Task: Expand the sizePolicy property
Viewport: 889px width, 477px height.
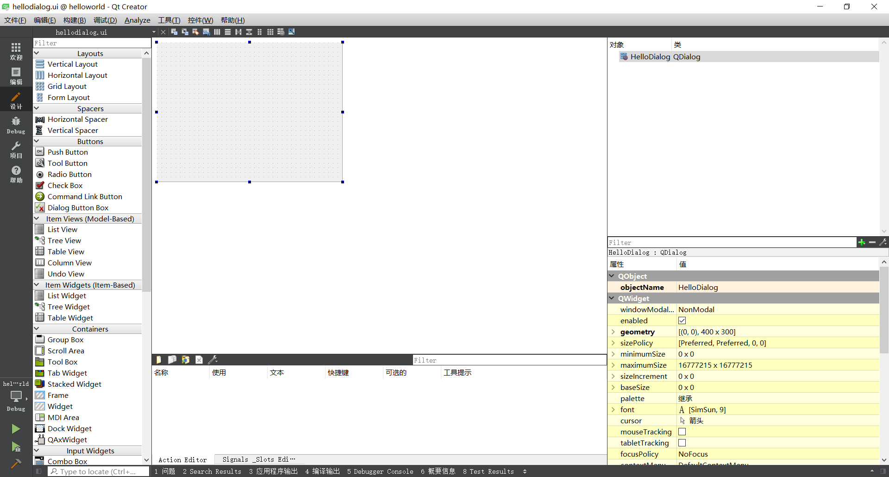Action: 613,343
